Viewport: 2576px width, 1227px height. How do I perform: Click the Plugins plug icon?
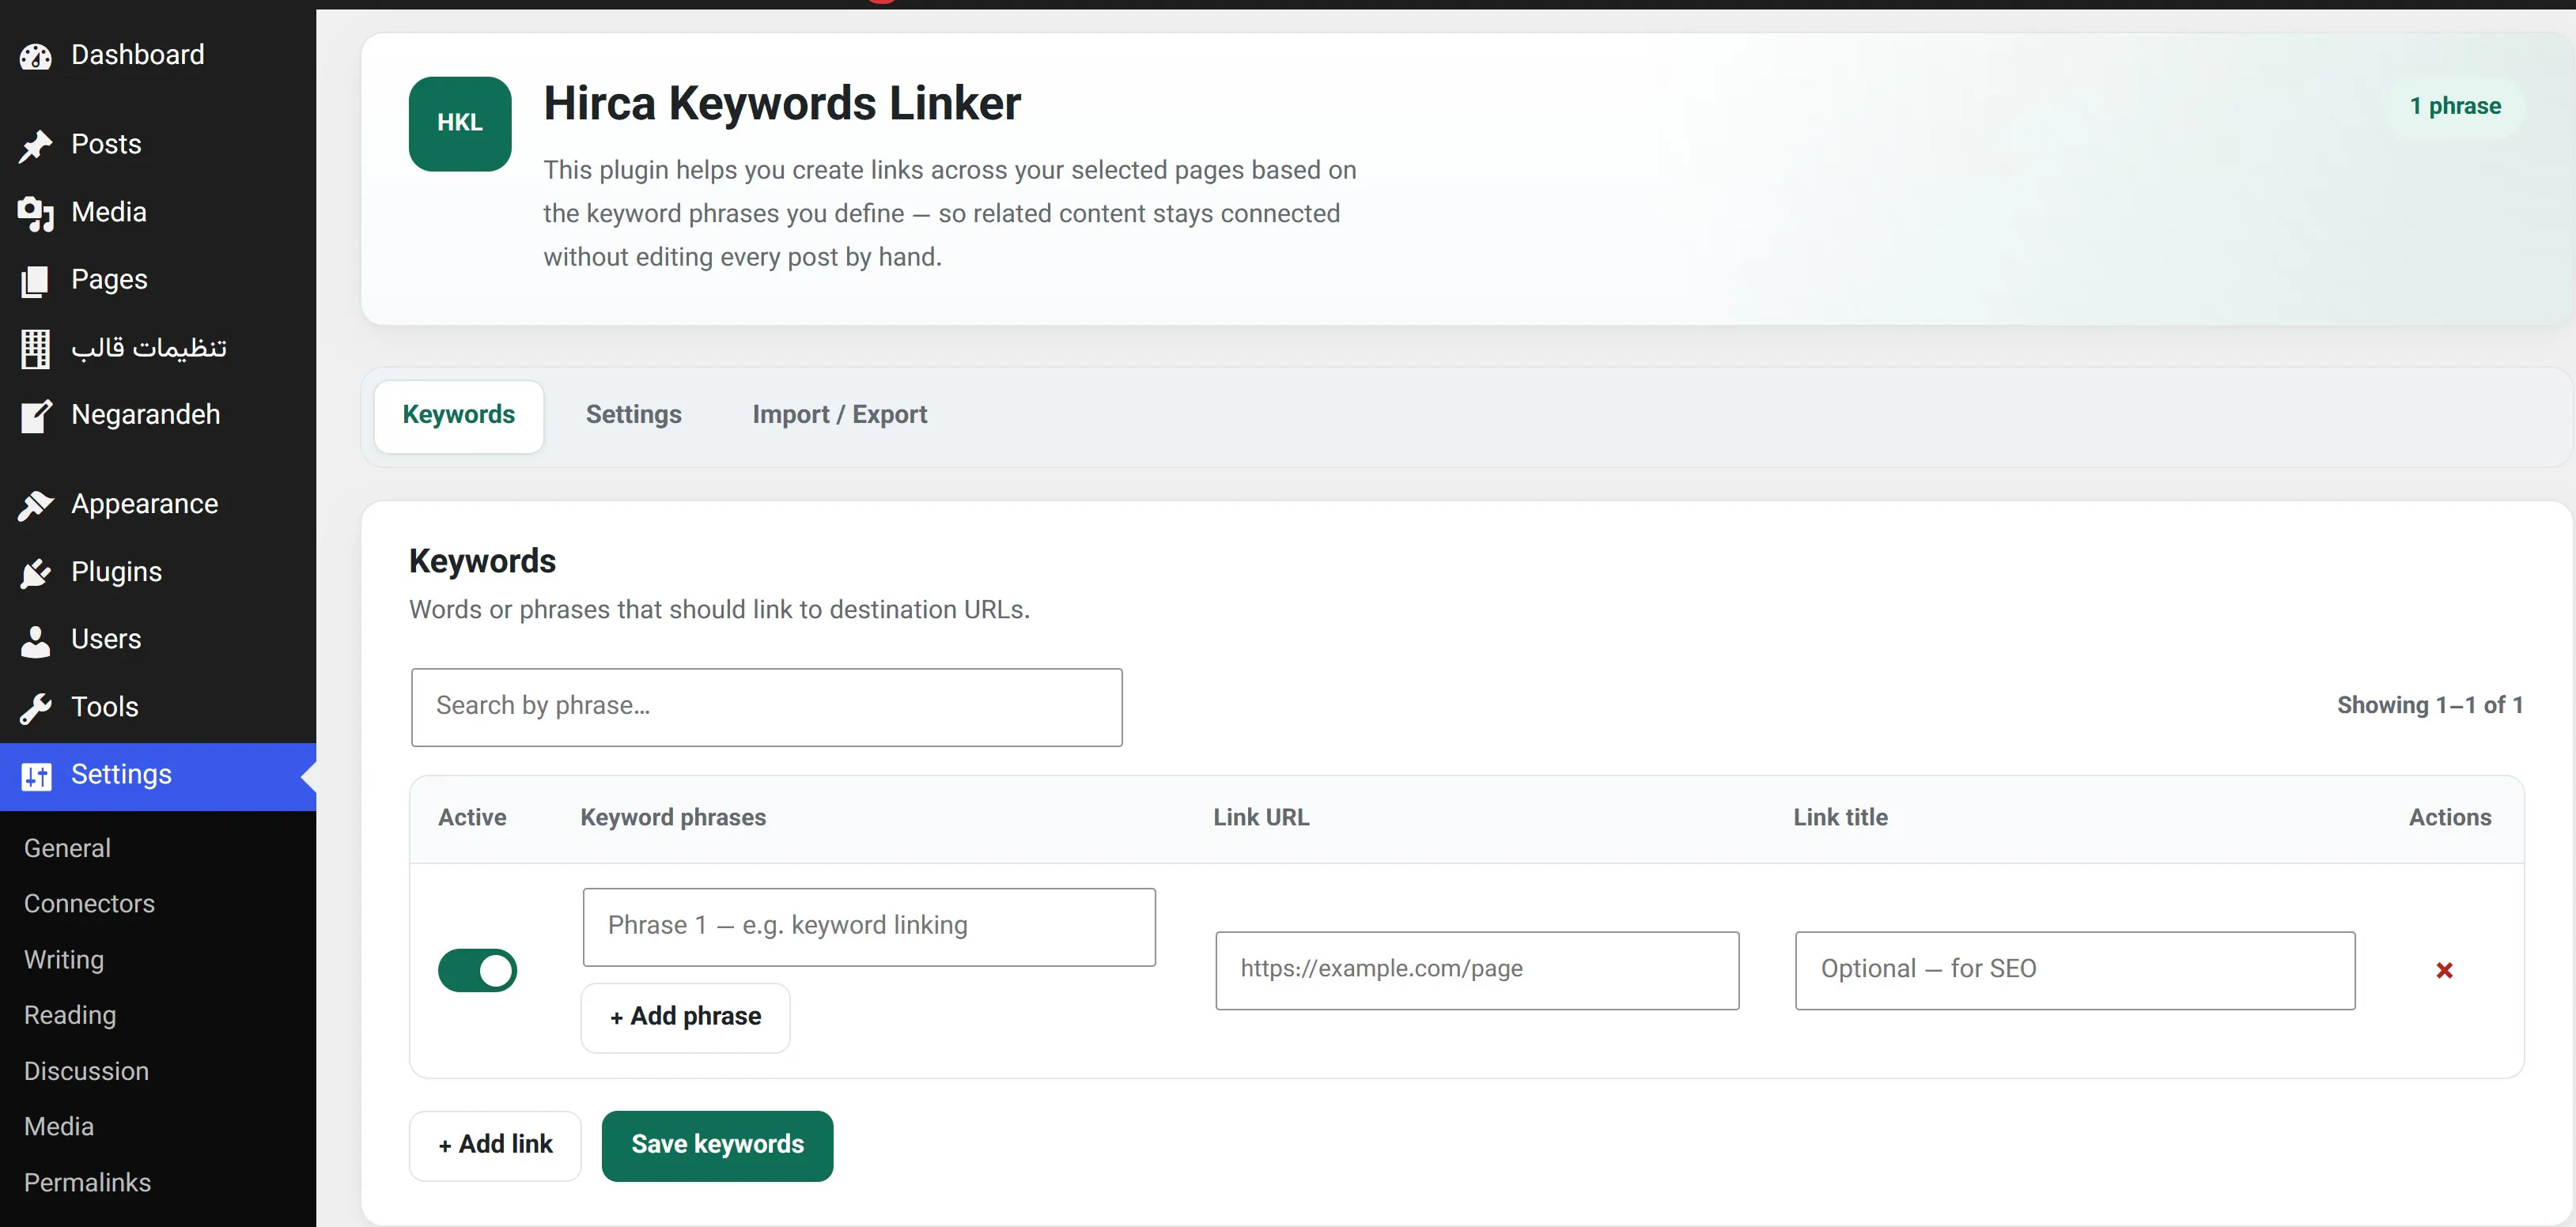35,572
